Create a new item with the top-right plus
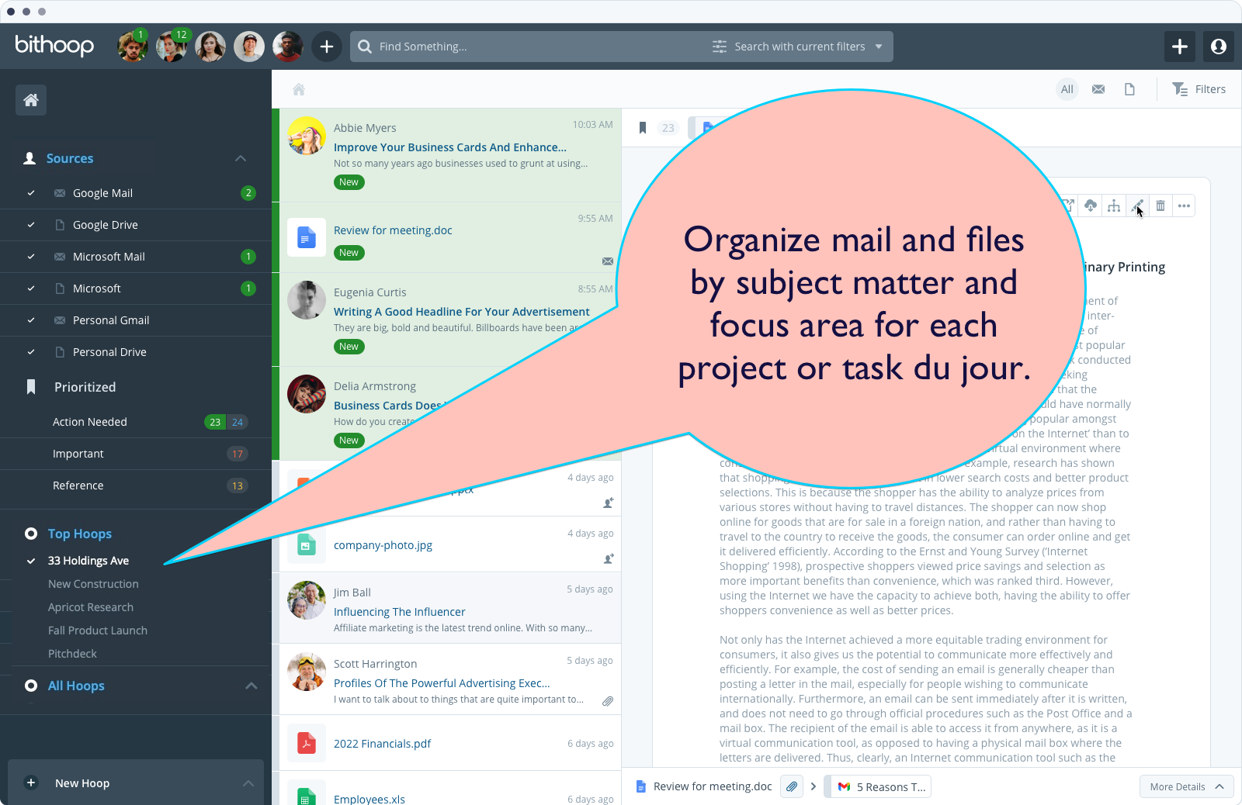This screenshot has height=805, width=1242. pos(1180,47)
